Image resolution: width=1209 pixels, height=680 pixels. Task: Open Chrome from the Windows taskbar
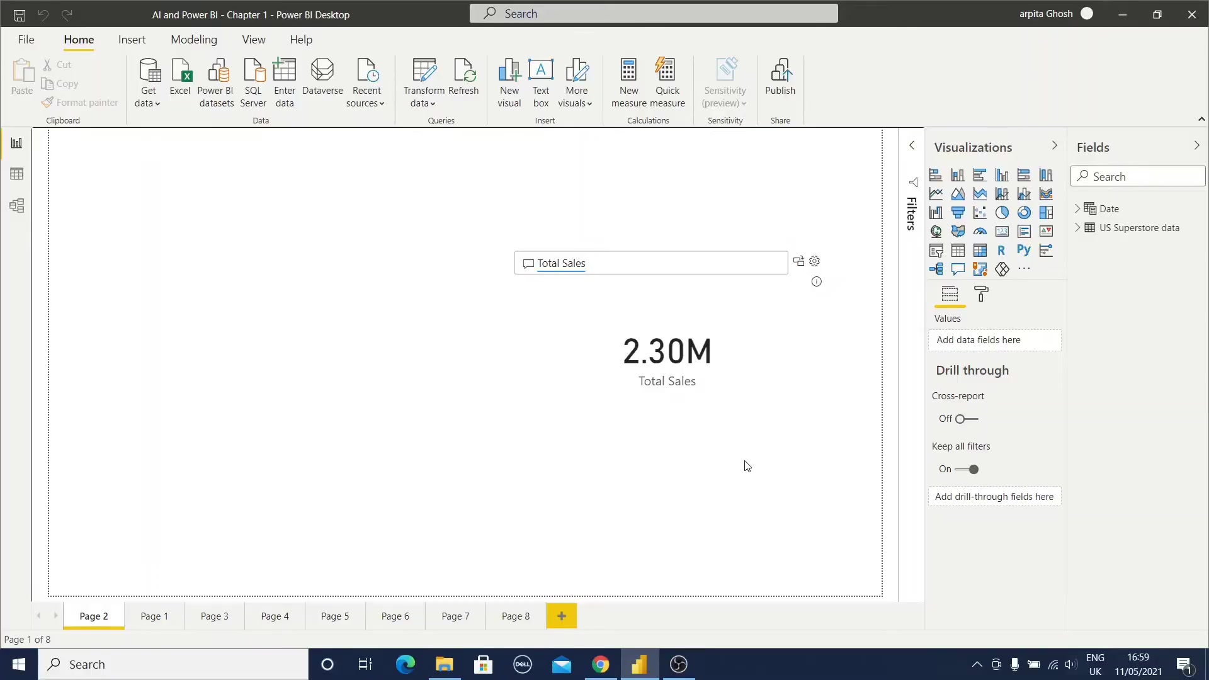[x=600, y=665]
